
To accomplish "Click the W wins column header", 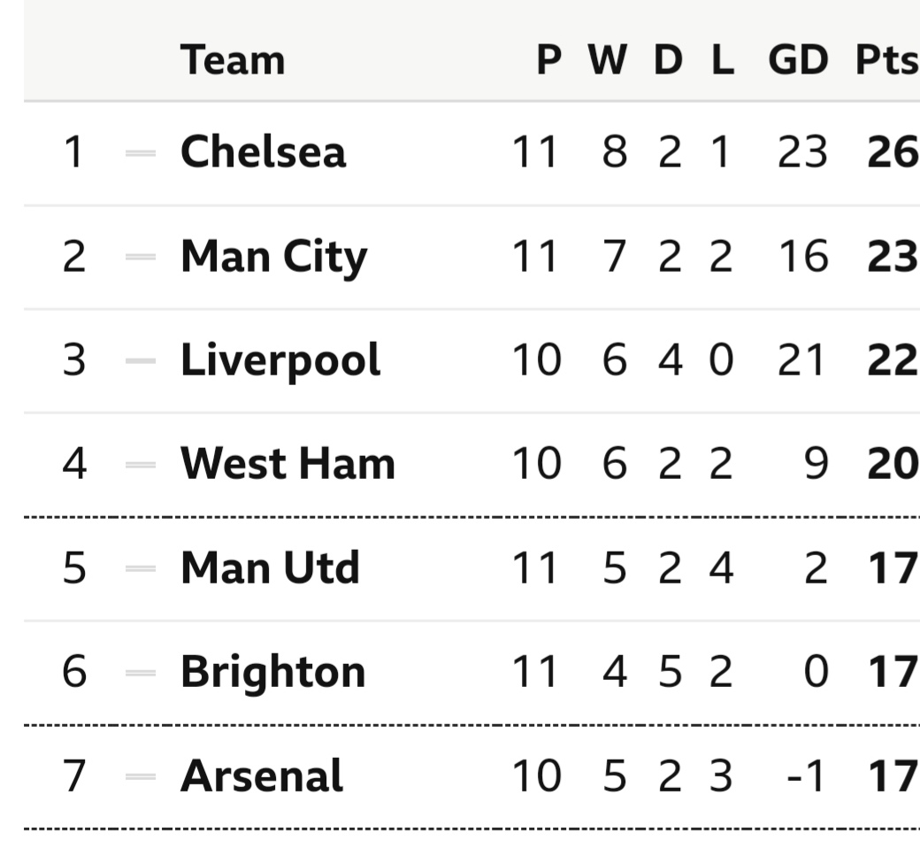I will 608,60.
